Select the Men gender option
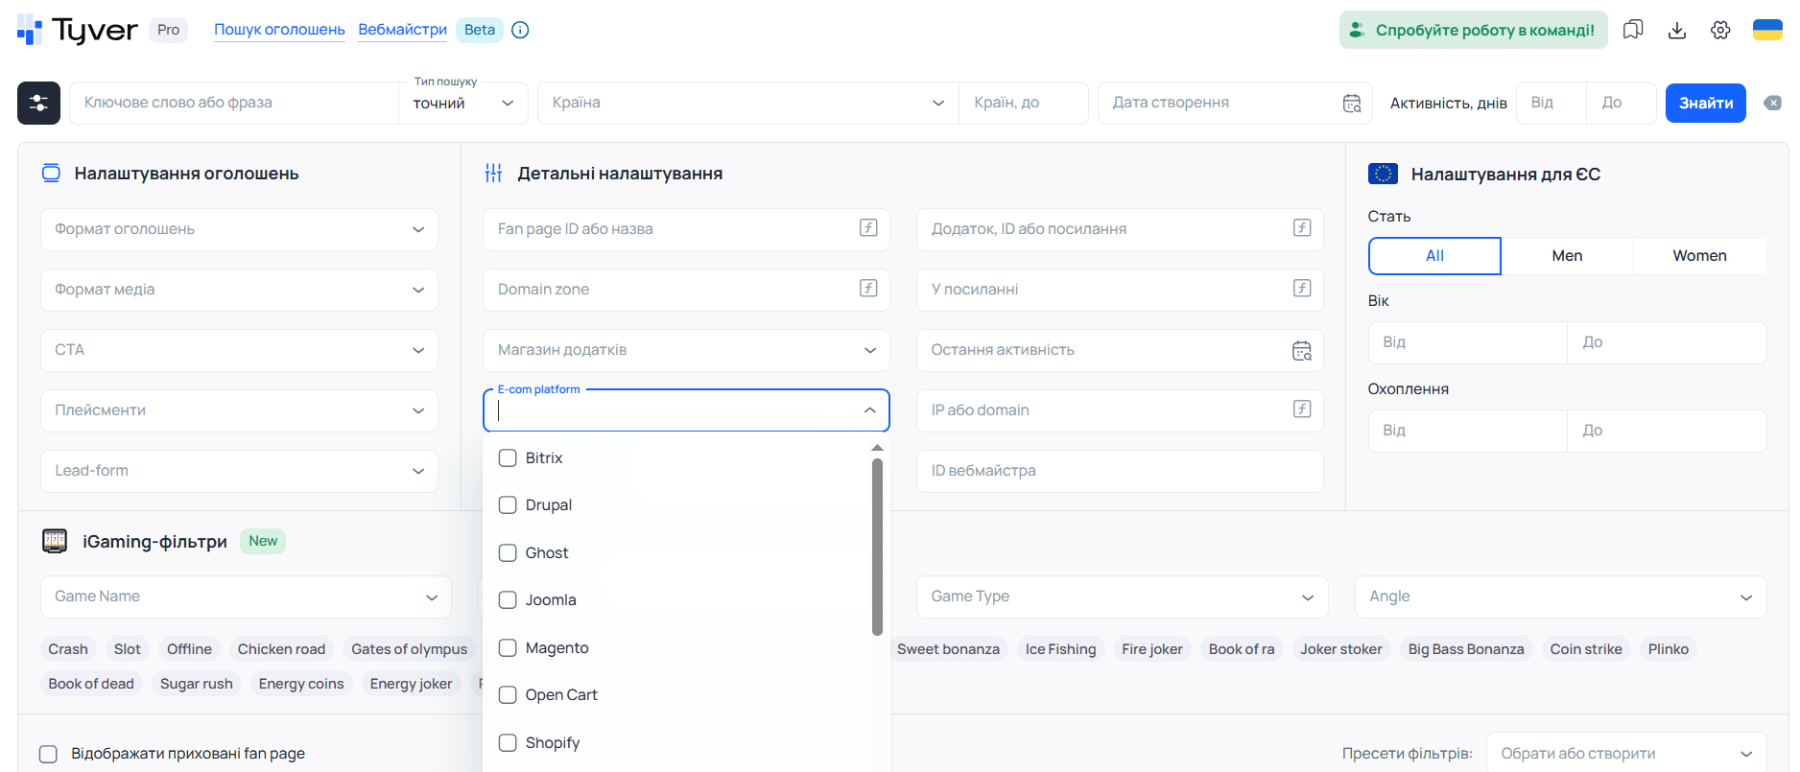1800x772 pixels. tap(1567, 256)
